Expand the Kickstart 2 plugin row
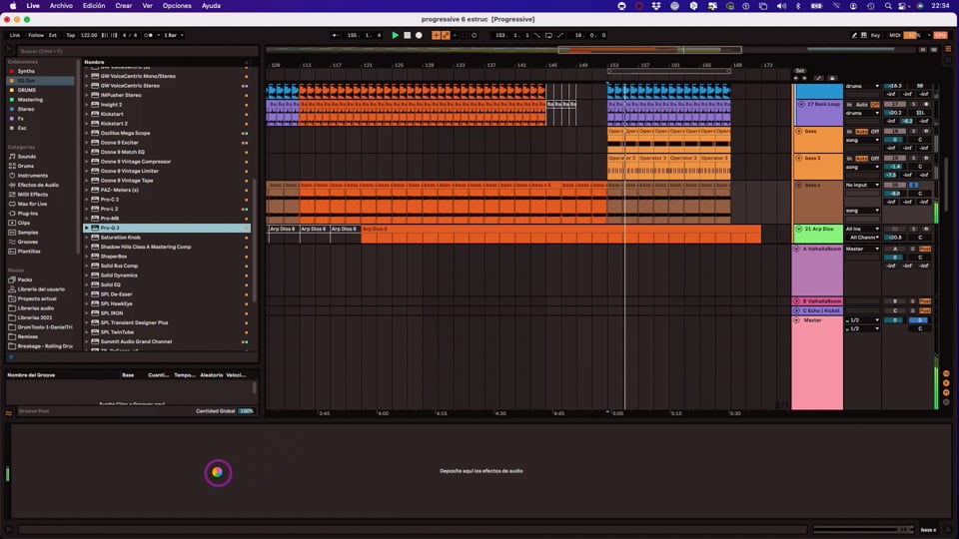 coord(87,124)
